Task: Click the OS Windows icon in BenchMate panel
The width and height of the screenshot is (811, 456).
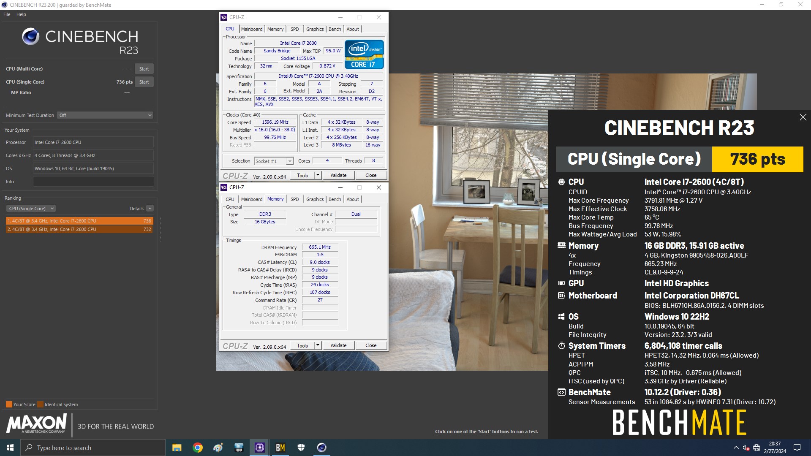Action: coord(561,317)
